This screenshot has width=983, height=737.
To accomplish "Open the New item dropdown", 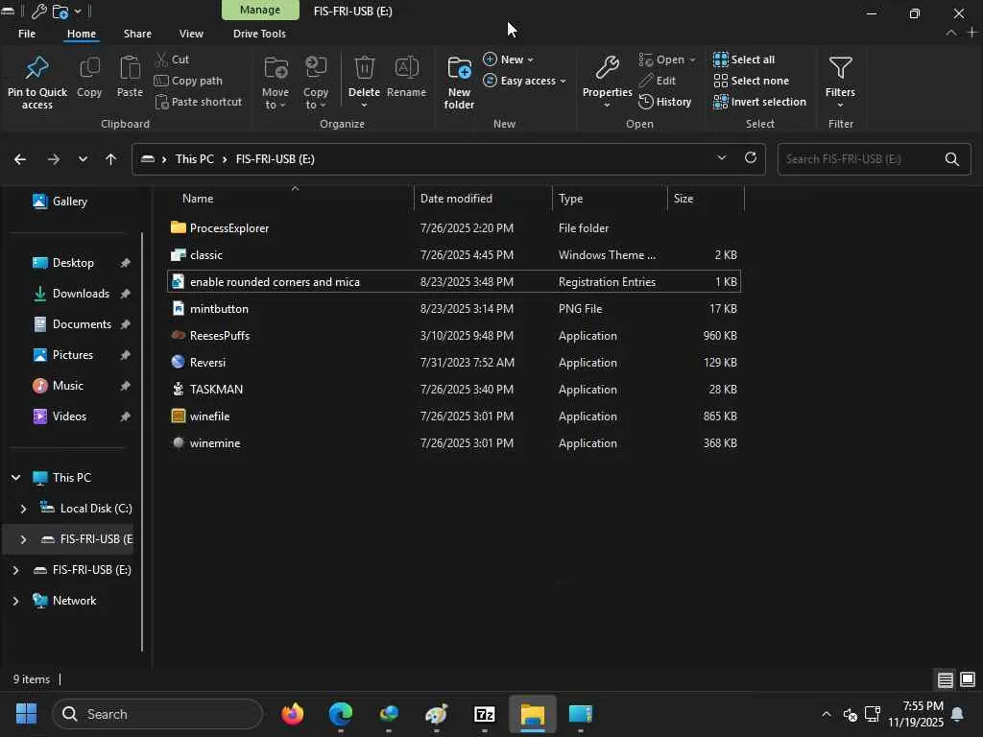I will click(x=509, y=59).
